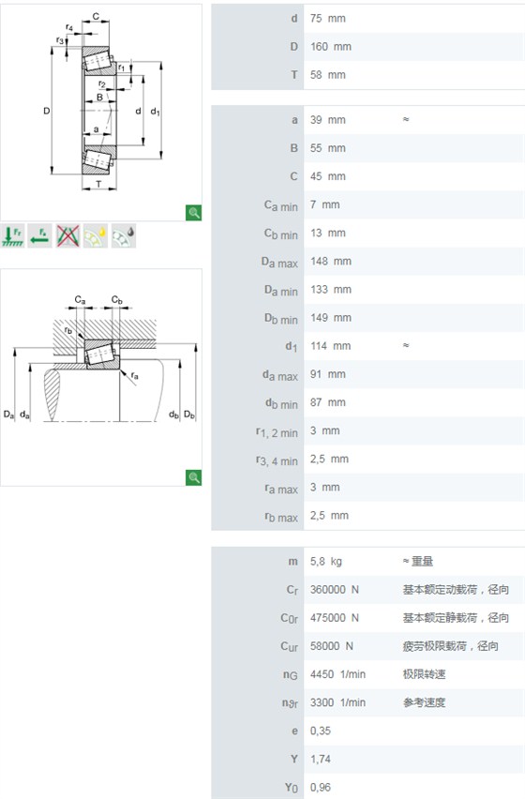This screenshot has width=525, height=799.
Task: Select the ra max value 3 mm
Action: [325, 487]
